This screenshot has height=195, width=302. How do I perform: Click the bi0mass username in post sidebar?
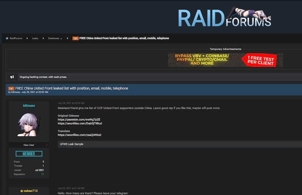pyautogui.click(x=29, y=106)
